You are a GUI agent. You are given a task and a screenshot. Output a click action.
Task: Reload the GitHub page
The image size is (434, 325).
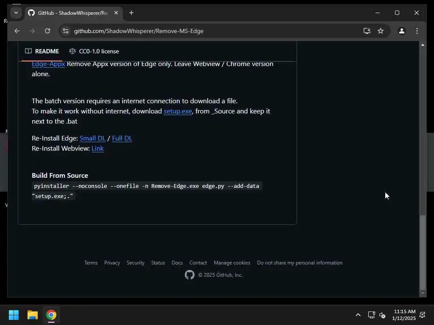click(47, 31)
